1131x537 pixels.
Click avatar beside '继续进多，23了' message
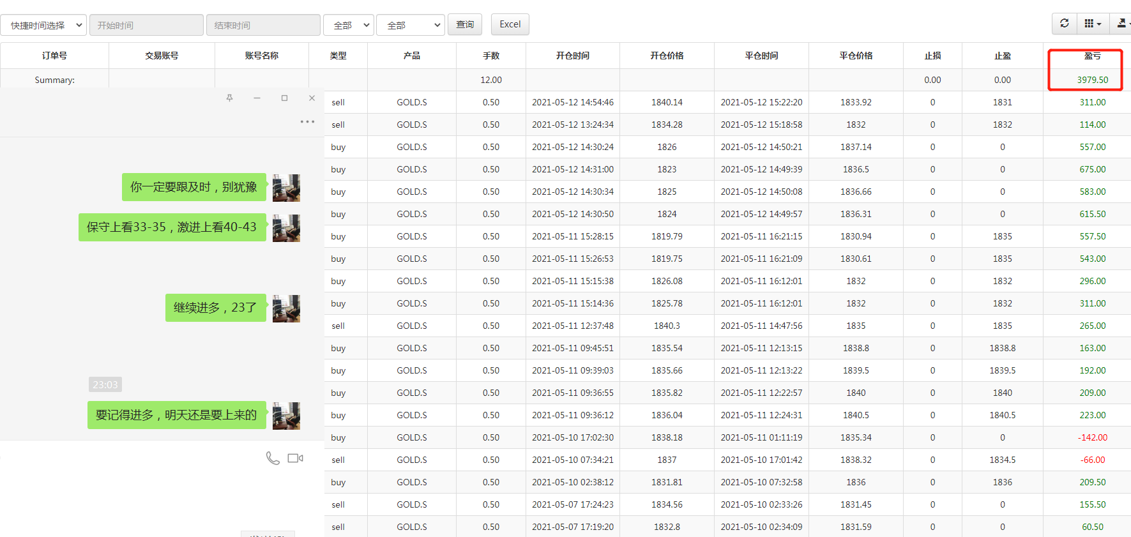(286, 308)
